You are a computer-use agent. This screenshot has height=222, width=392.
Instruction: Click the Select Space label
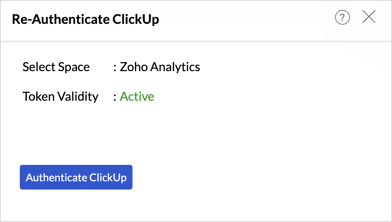pyautogui.click(x=56, y=67)
